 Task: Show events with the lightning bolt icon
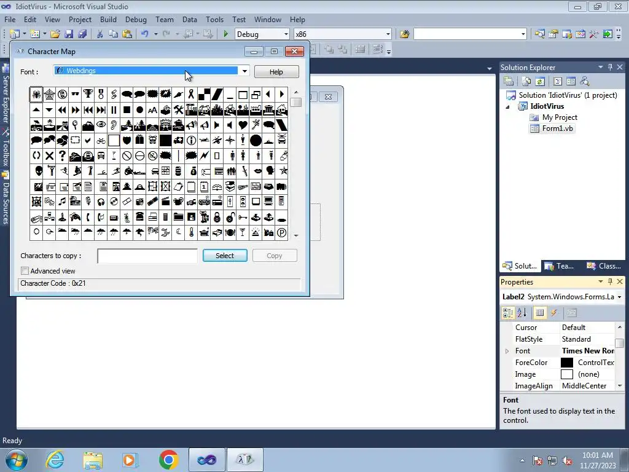pyautogui.click(x=554, y=313)
